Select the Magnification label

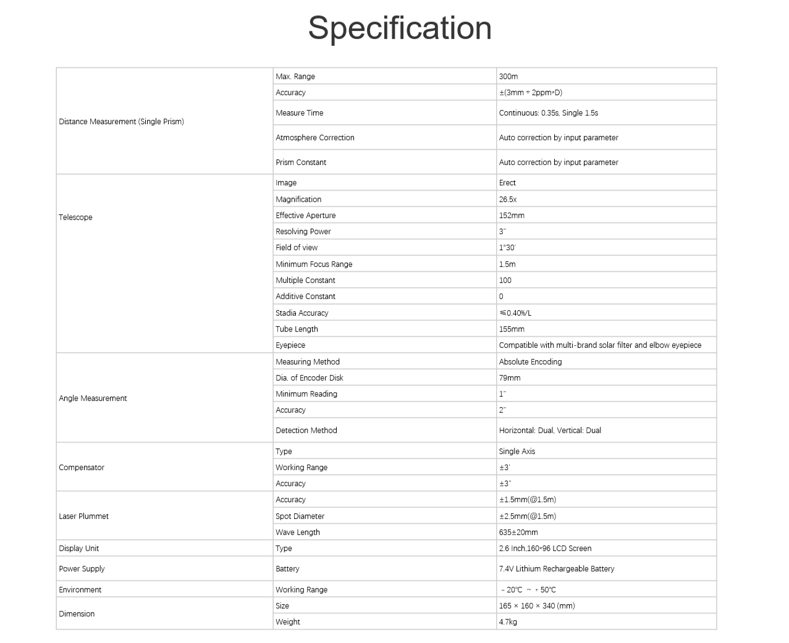[x=298, y=200]
